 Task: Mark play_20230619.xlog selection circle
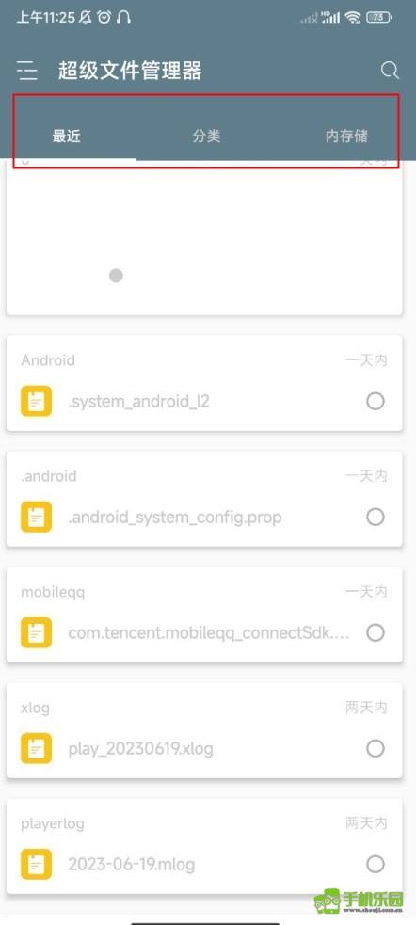click(x=376, y=749)
